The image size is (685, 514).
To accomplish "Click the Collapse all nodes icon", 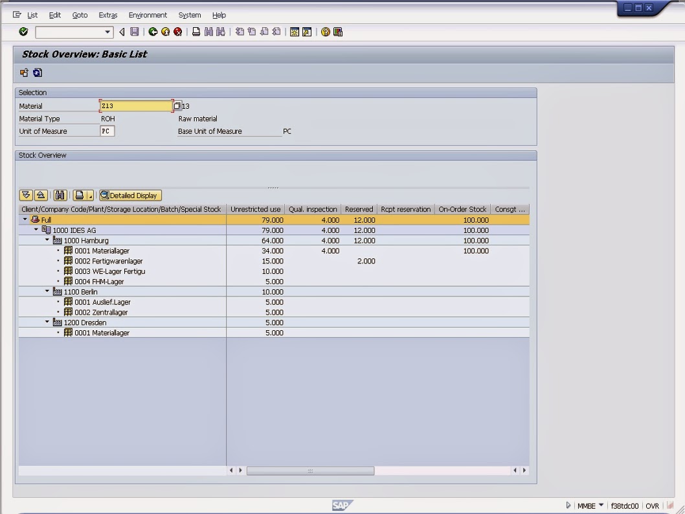I will point(40,196).
